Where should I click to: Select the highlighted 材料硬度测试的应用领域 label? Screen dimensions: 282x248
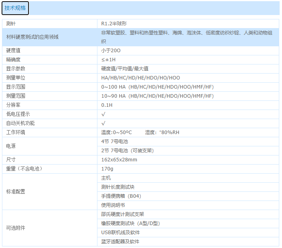click(32, 37)
